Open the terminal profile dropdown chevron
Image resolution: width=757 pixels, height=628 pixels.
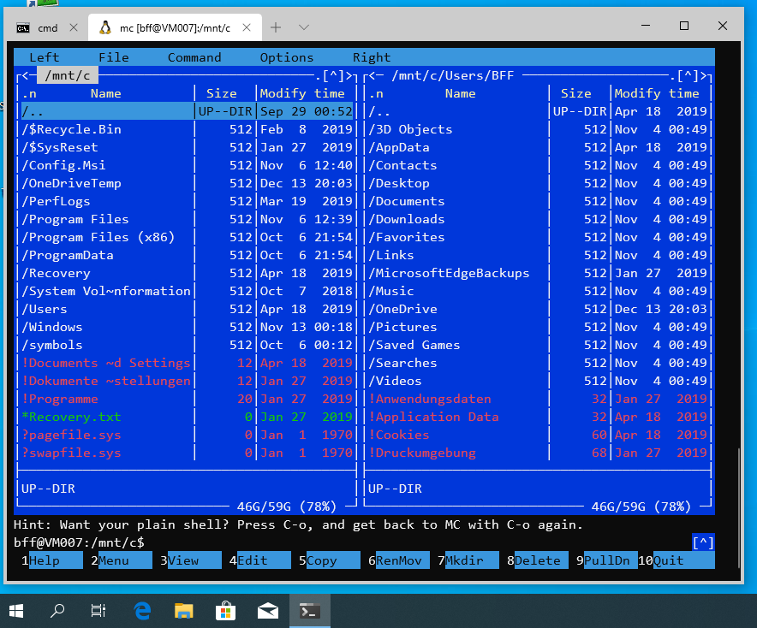click(x=304, y=27)
